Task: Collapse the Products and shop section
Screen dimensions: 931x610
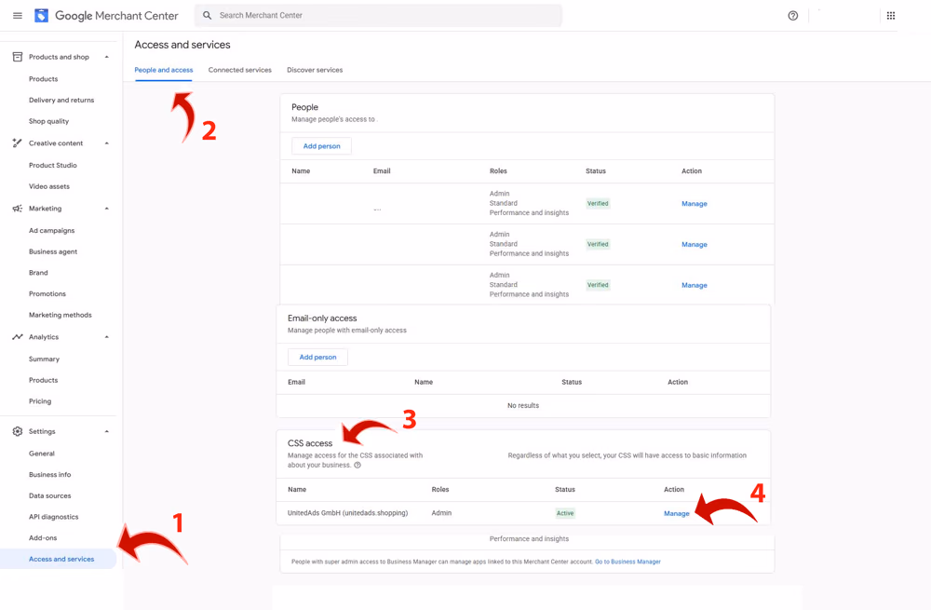Action: (107, 57)
